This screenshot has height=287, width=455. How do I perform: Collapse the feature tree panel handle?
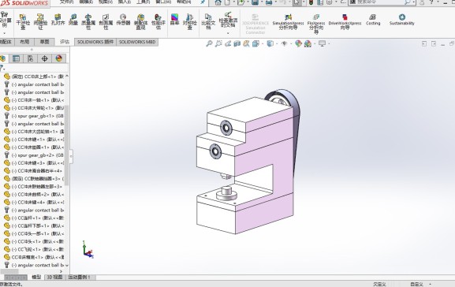pos(71,156)
